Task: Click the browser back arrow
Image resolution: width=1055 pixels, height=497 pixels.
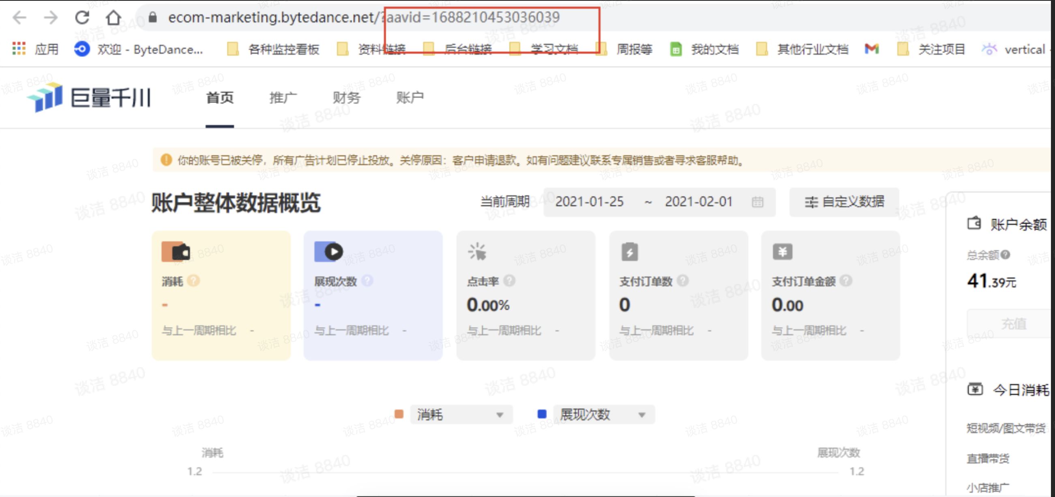Action: (19, 17)
